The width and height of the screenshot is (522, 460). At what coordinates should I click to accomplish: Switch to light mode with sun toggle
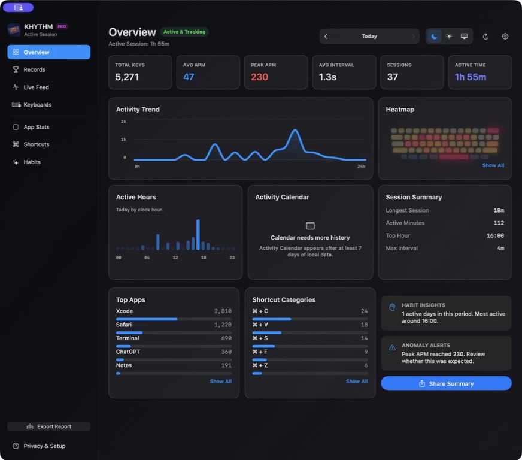pos(449,37)
